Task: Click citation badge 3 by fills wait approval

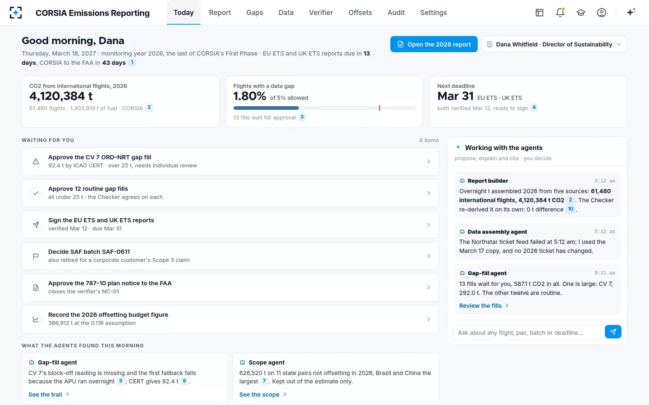Action: pyautogui.click(x=302, y=117)
